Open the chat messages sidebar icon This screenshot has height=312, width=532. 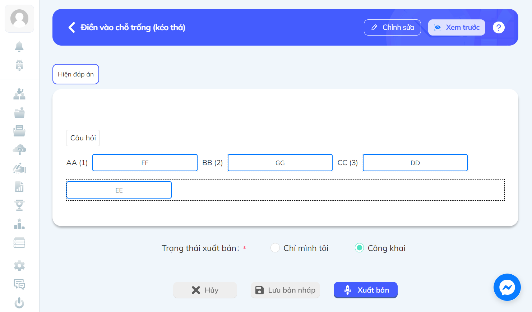tap(19, 284)
